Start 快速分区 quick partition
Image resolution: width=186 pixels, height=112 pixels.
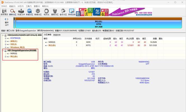coord(30,12)
